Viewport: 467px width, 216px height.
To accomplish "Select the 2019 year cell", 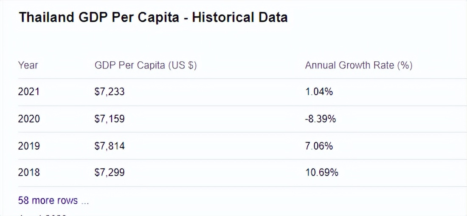I will click(x=29, y=146).
